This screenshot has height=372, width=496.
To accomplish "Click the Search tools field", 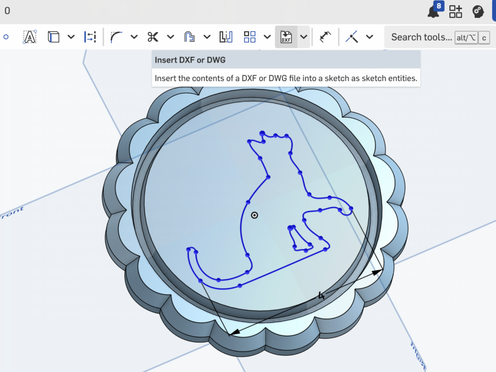I will [420, 37].
